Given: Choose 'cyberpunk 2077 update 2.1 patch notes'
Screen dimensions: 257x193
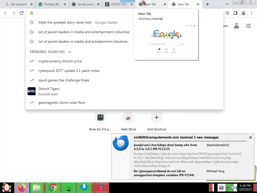Looking at the screenshot, I should 124,71.
